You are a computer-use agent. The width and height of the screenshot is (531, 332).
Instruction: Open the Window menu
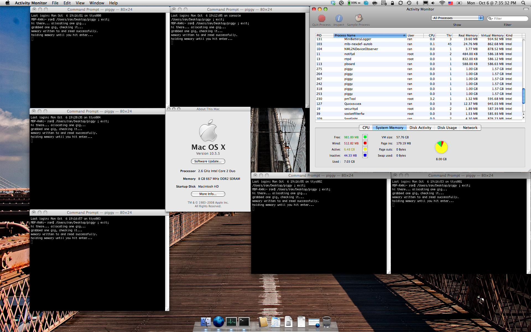click(97, 3)
